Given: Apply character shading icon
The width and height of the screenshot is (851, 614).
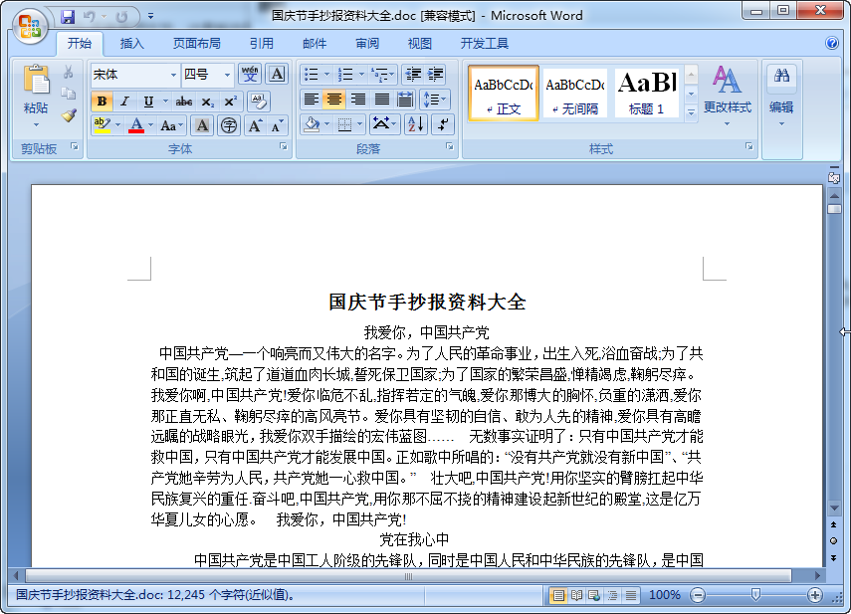Looking at the screenshot, I should pyautogui.click(x=202, y=125).
